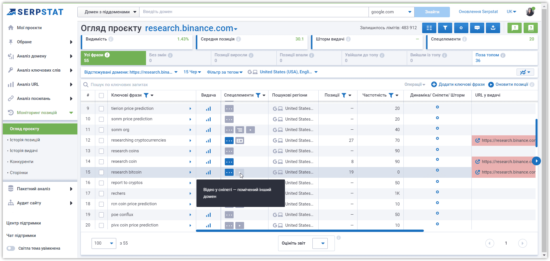The image size is (550, 261).
Task: Open SERP chart icon for research coin
Action: 208,162
